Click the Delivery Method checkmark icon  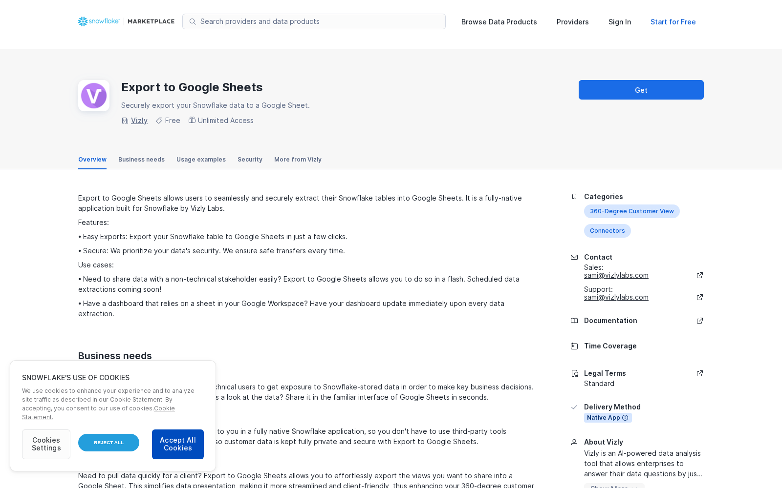coord(574,407)
